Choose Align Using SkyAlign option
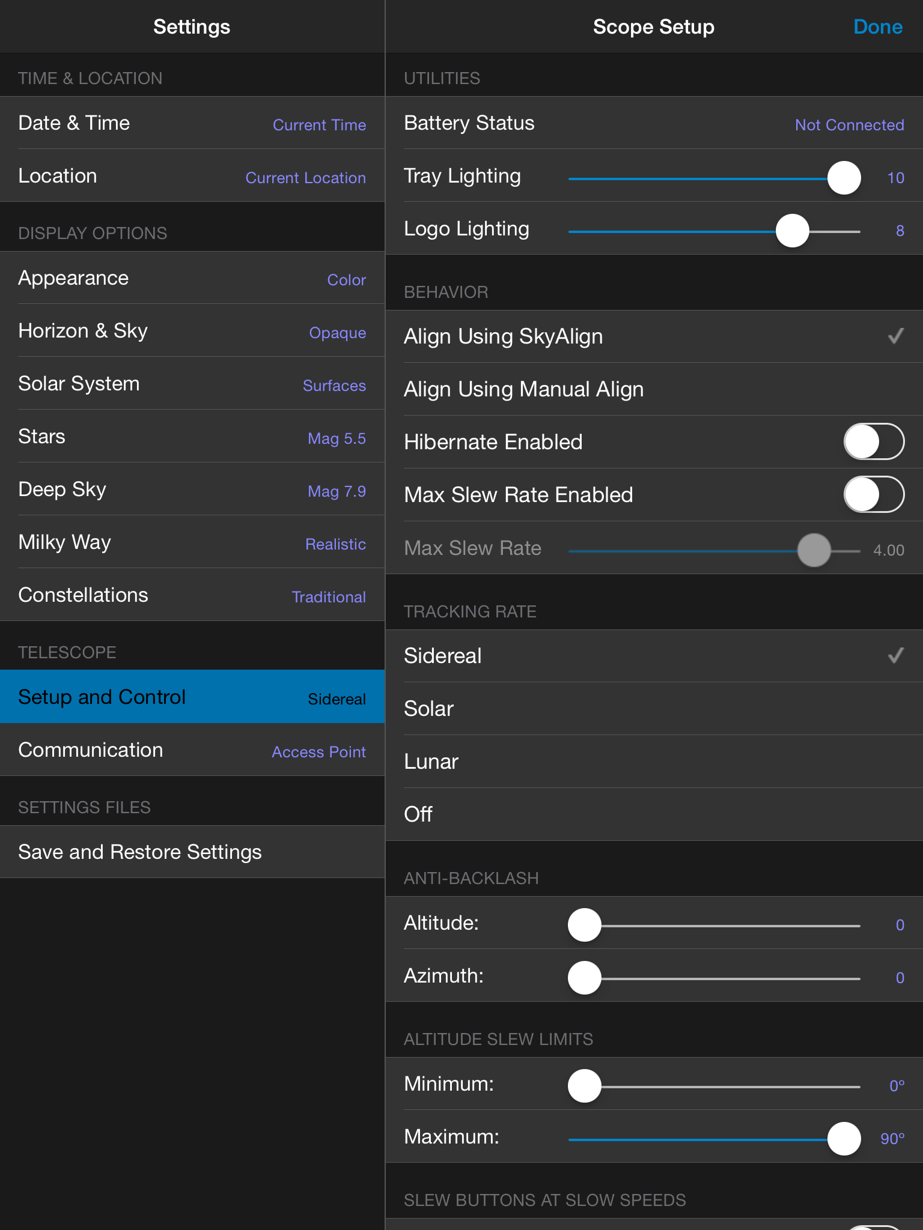923x1230 pixels. tap(654, 336)
